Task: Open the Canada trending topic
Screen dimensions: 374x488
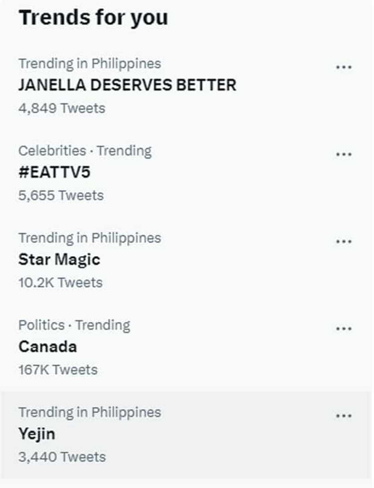Action: (x=48, y=347)
